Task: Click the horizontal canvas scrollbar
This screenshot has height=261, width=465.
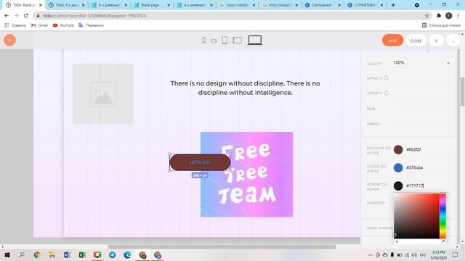Action: pyautogui.click(x=222, y=246)
